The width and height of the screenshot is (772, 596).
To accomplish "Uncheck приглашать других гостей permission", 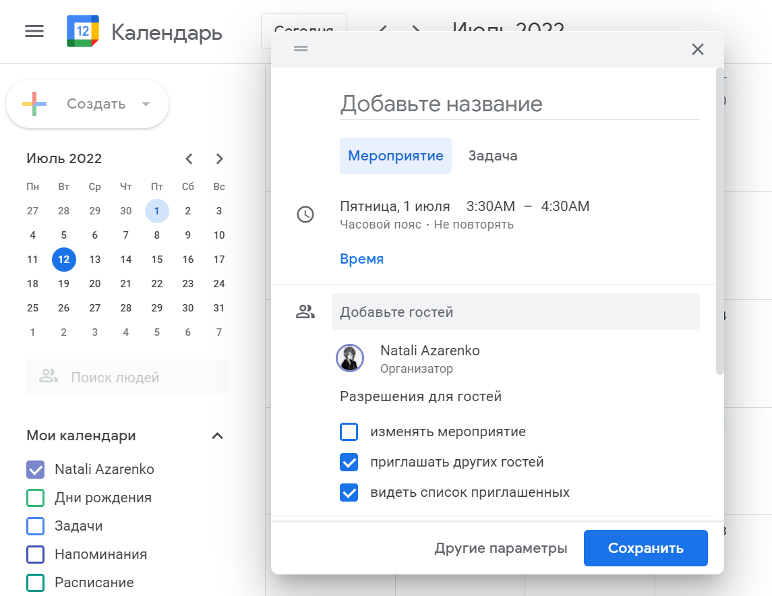I will click(349, 462).
